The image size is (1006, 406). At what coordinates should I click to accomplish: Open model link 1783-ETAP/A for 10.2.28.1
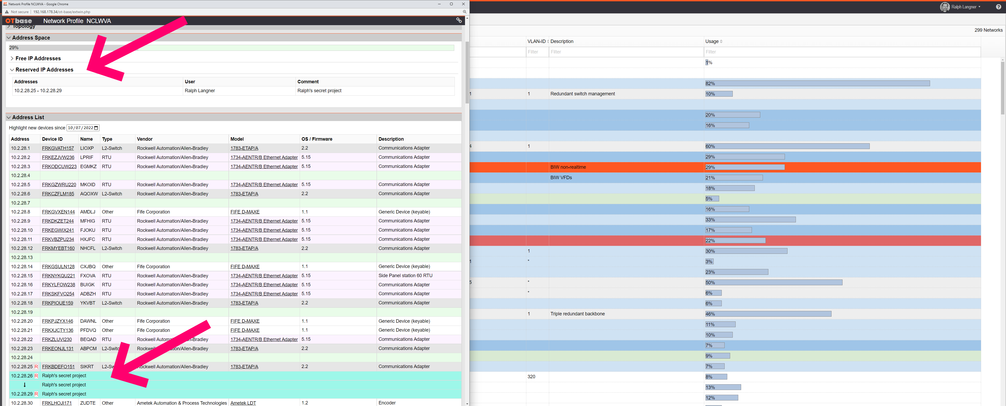tap(244, 148)
